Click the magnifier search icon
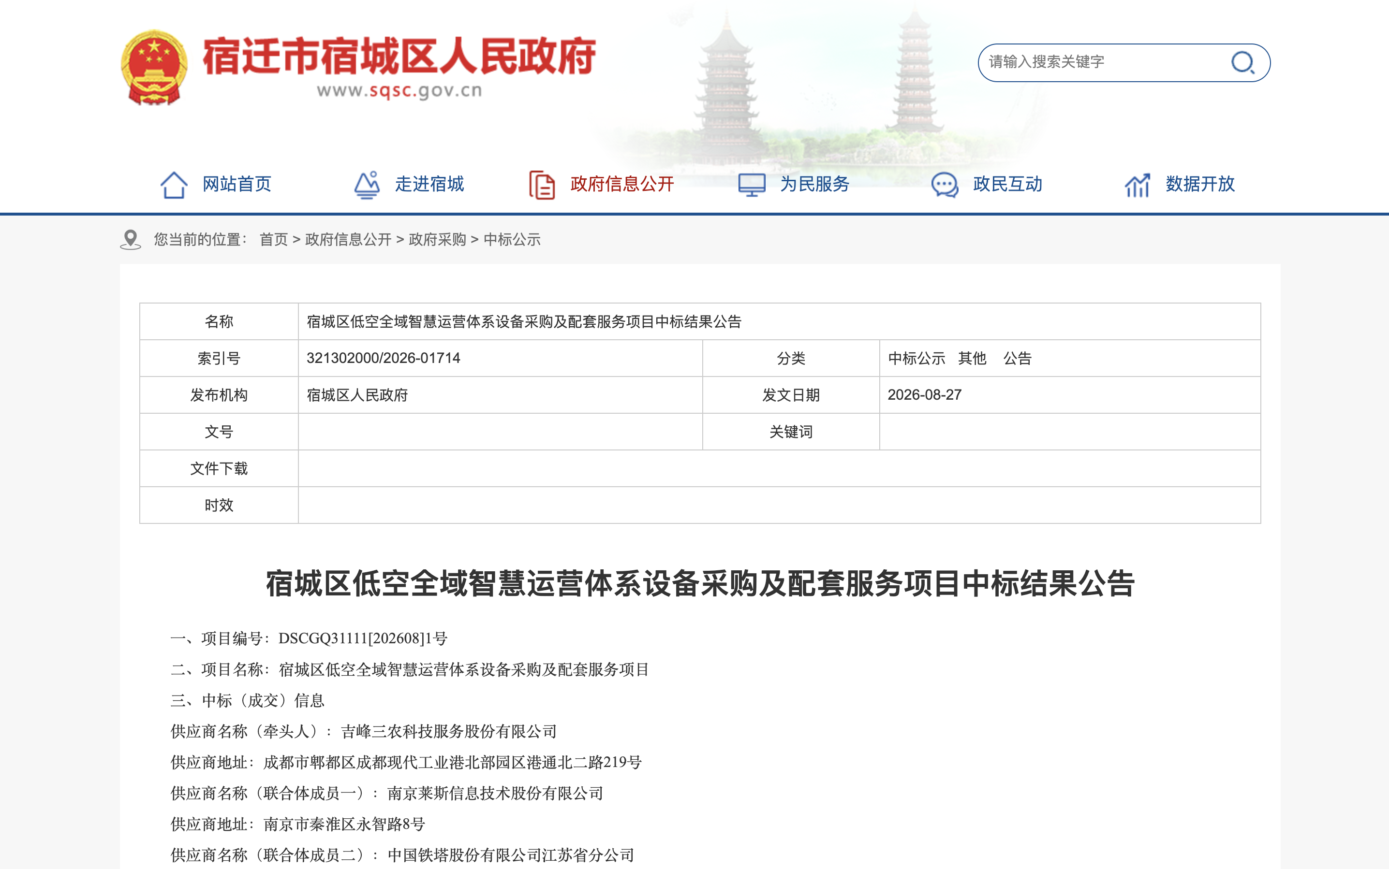 pos(1242,62)
